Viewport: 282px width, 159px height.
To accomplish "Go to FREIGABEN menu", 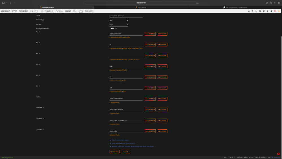I will [x=24, y=11].
